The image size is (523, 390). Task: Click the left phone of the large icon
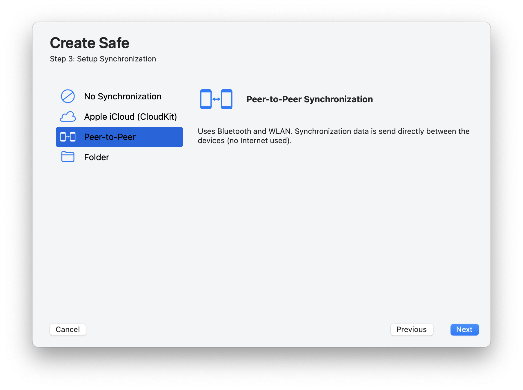click(x=206, y=99)
